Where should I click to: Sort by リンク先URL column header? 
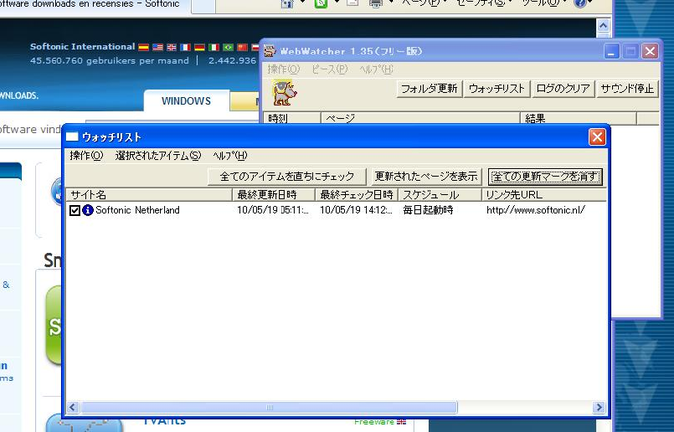pyautogui.click(x=544, y=195)
